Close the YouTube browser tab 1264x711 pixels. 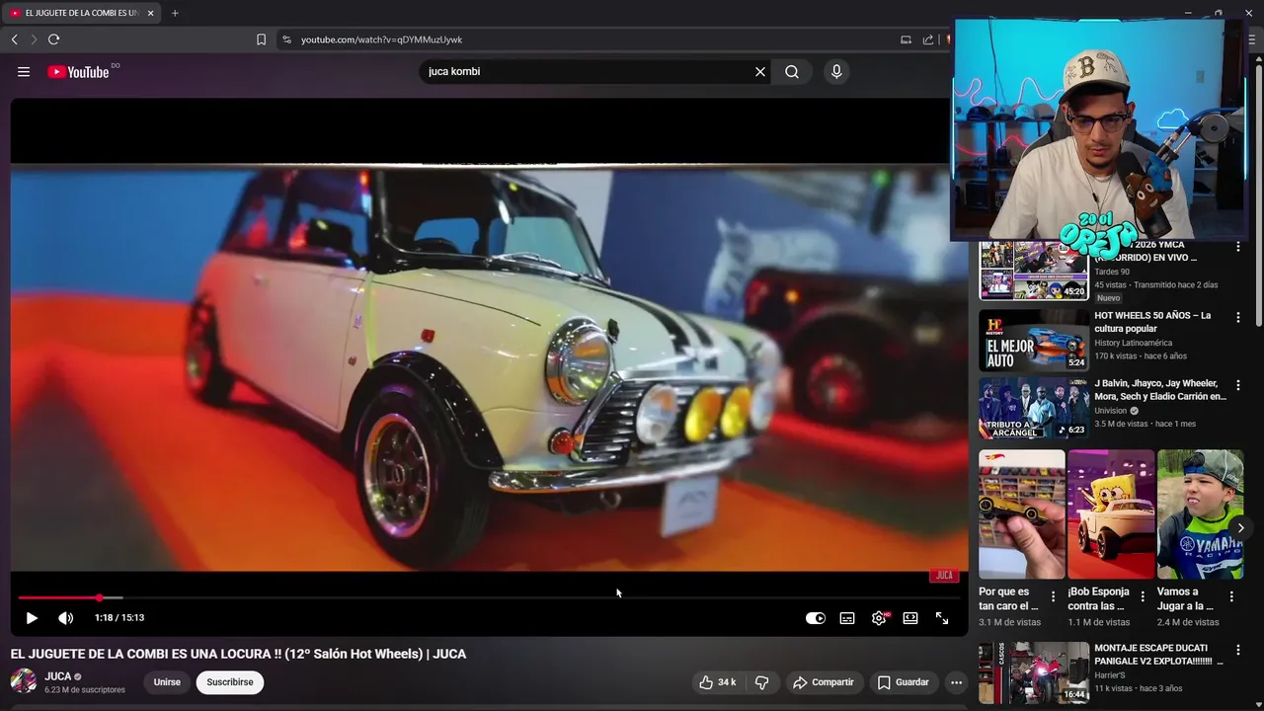[150, 13]
